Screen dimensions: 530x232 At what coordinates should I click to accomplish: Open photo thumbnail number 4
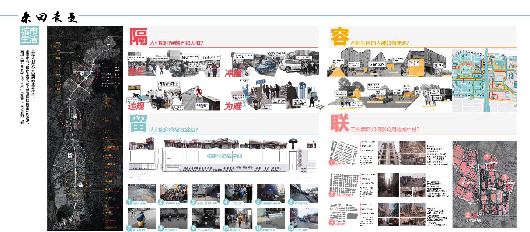pyautogui.click(x=238, y=193)
